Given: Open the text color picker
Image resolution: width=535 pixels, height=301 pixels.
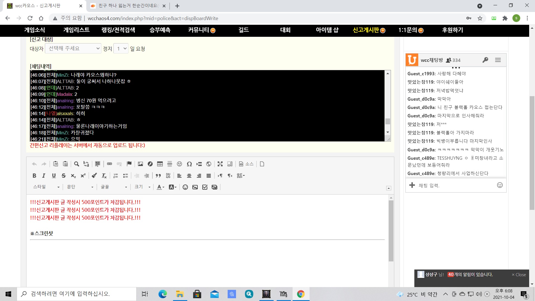Looking at the screenshot, I should coord(160,187).
